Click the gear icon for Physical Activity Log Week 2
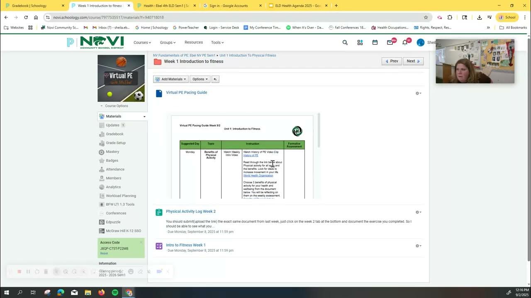The width and height of the screenshot is (531, 298). point(418,212)
